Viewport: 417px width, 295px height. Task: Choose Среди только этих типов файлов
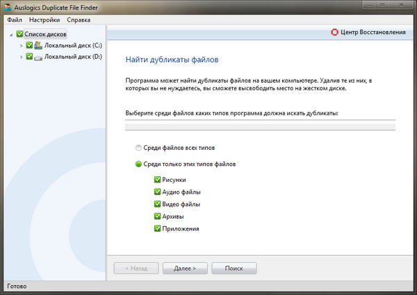[x=138, y=165]
